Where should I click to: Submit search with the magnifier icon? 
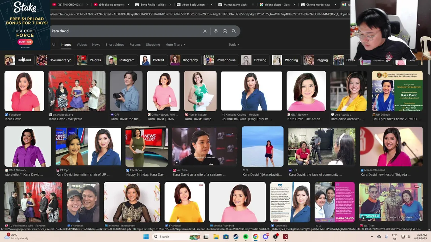tap(234, 31)
